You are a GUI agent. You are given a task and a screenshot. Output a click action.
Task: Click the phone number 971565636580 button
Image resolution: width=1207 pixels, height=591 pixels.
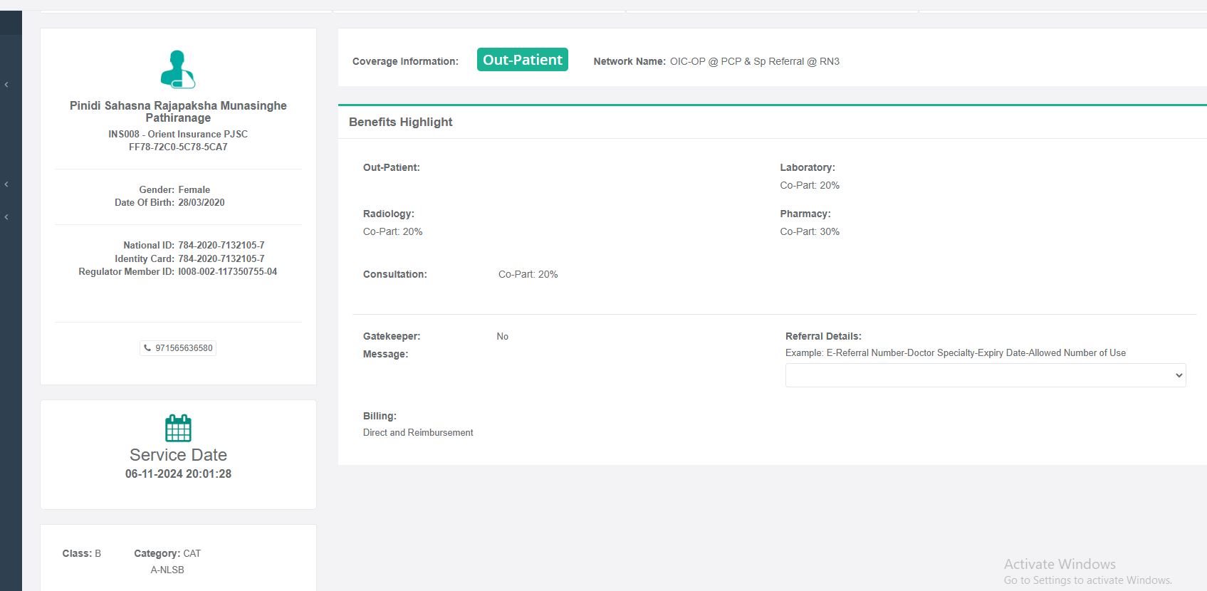pyautogui.click(x=178, y=348)
